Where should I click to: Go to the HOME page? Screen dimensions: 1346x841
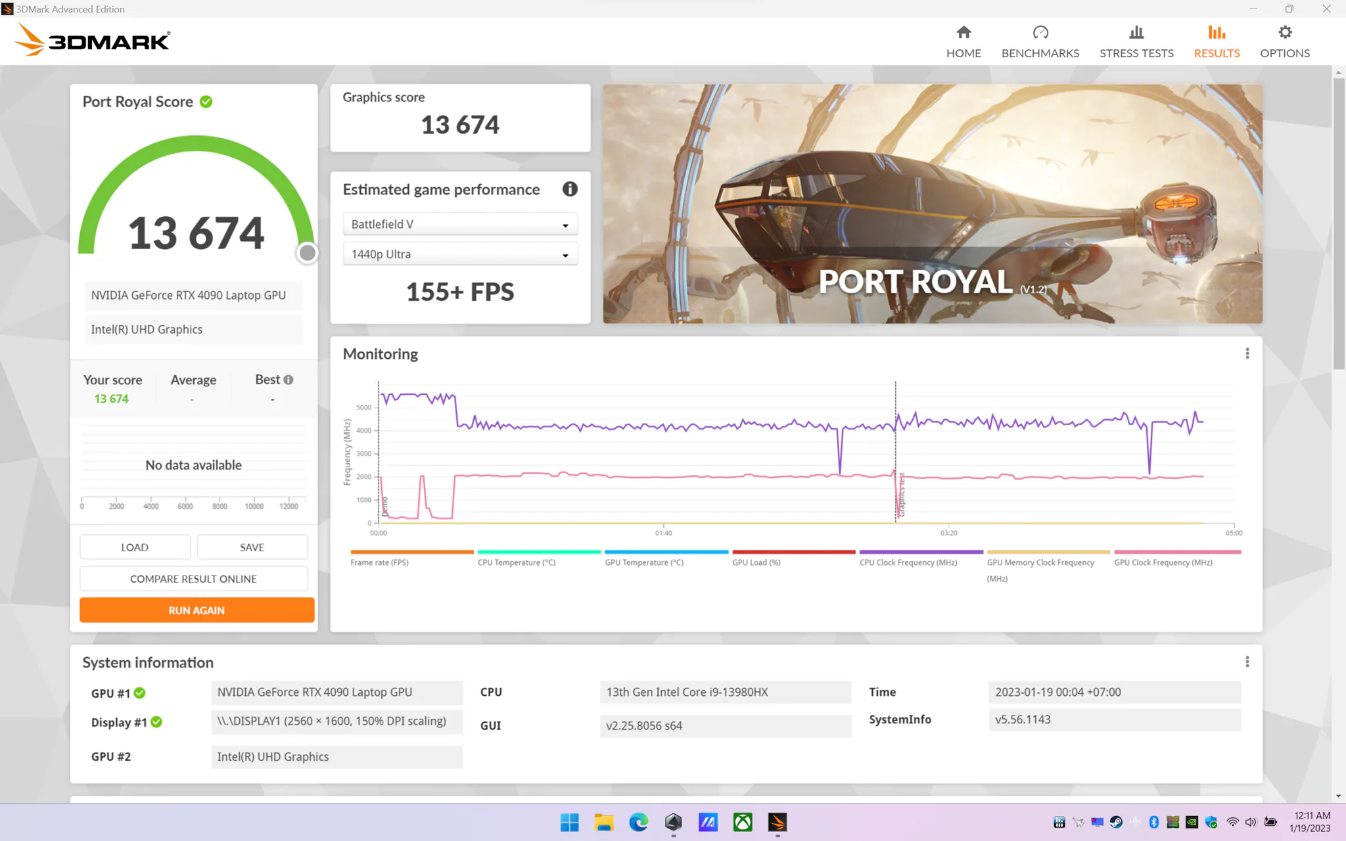coord(963,41)
